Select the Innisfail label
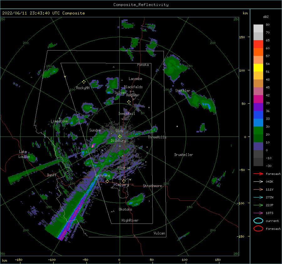Viewport: 282px width, 264px height. pos(127,114)
